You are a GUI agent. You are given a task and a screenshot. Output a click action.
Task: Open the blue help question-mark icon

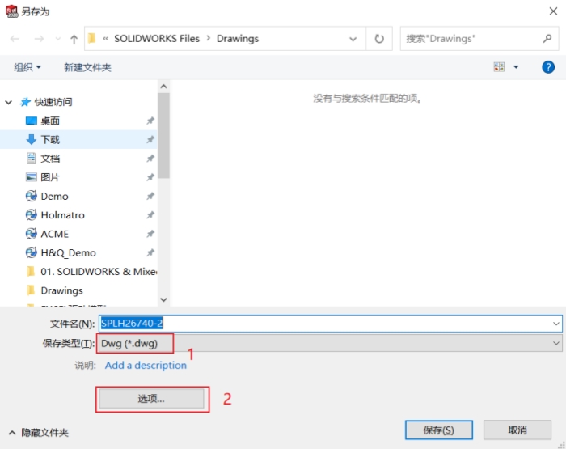point(548,67)
